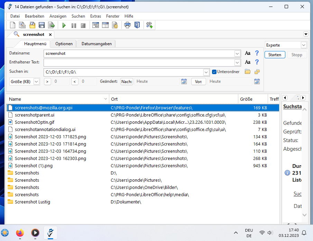Viewport: 313px width, 241px height.
Task: Stop search with the square stop icon
Action: click(x=83, y=26)
